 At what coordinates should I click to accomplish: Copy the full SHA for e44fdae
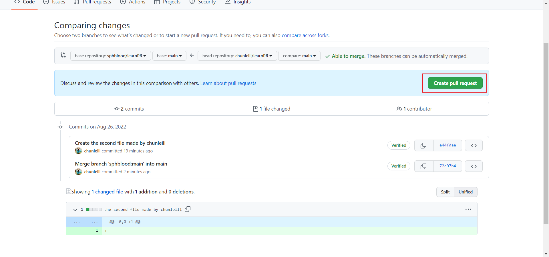tap(424, 145)
